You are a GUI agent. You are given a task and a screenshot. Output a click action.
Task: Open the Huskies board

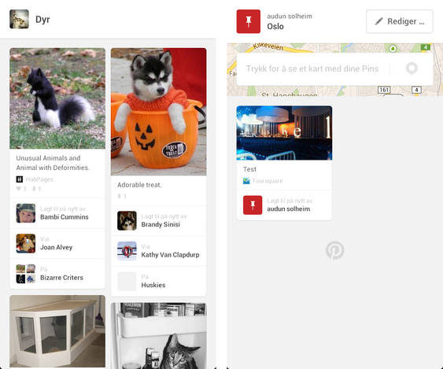[x=153, y=285]
